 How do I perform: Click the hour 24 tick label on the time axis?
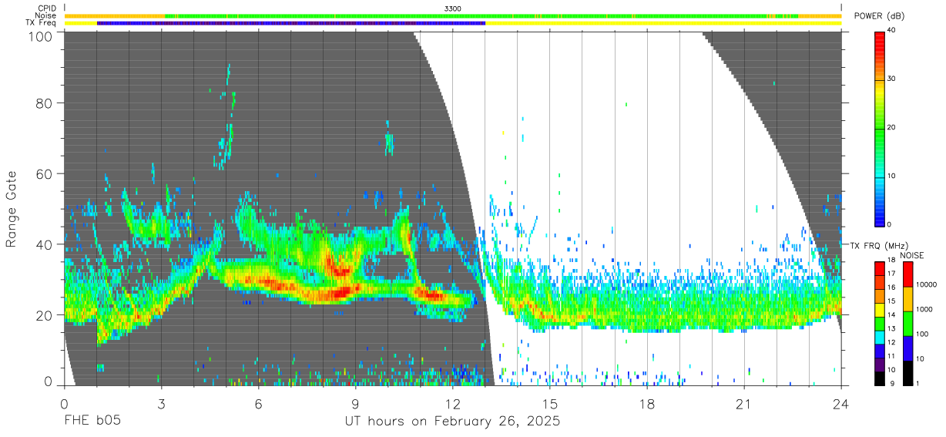(841, 404)
